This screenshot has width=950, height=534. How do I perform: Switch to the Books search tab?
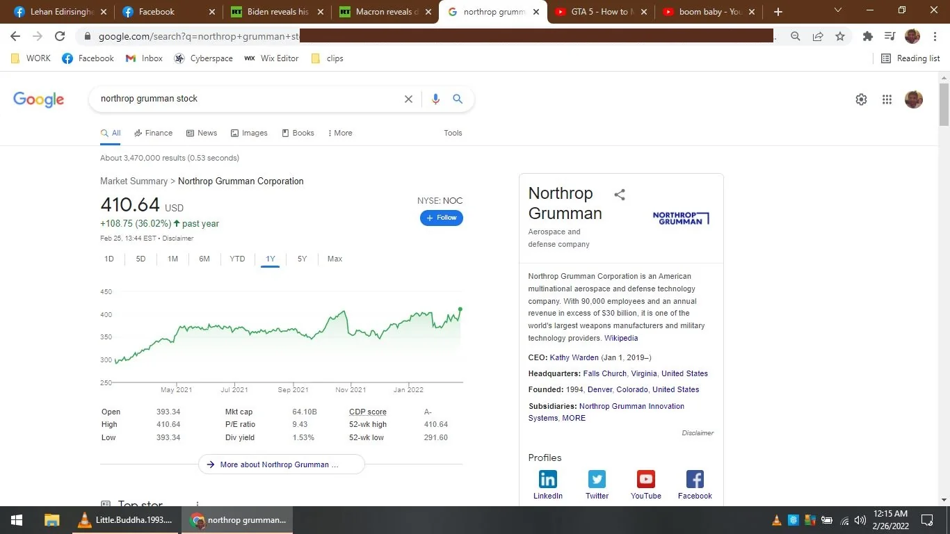[x=298, y=133]
